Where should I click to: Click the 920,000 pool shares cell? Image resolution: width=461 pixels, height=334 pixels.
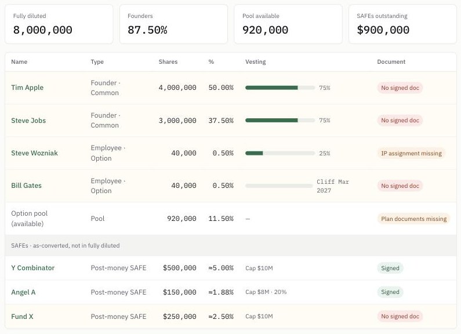click(182, 219)
